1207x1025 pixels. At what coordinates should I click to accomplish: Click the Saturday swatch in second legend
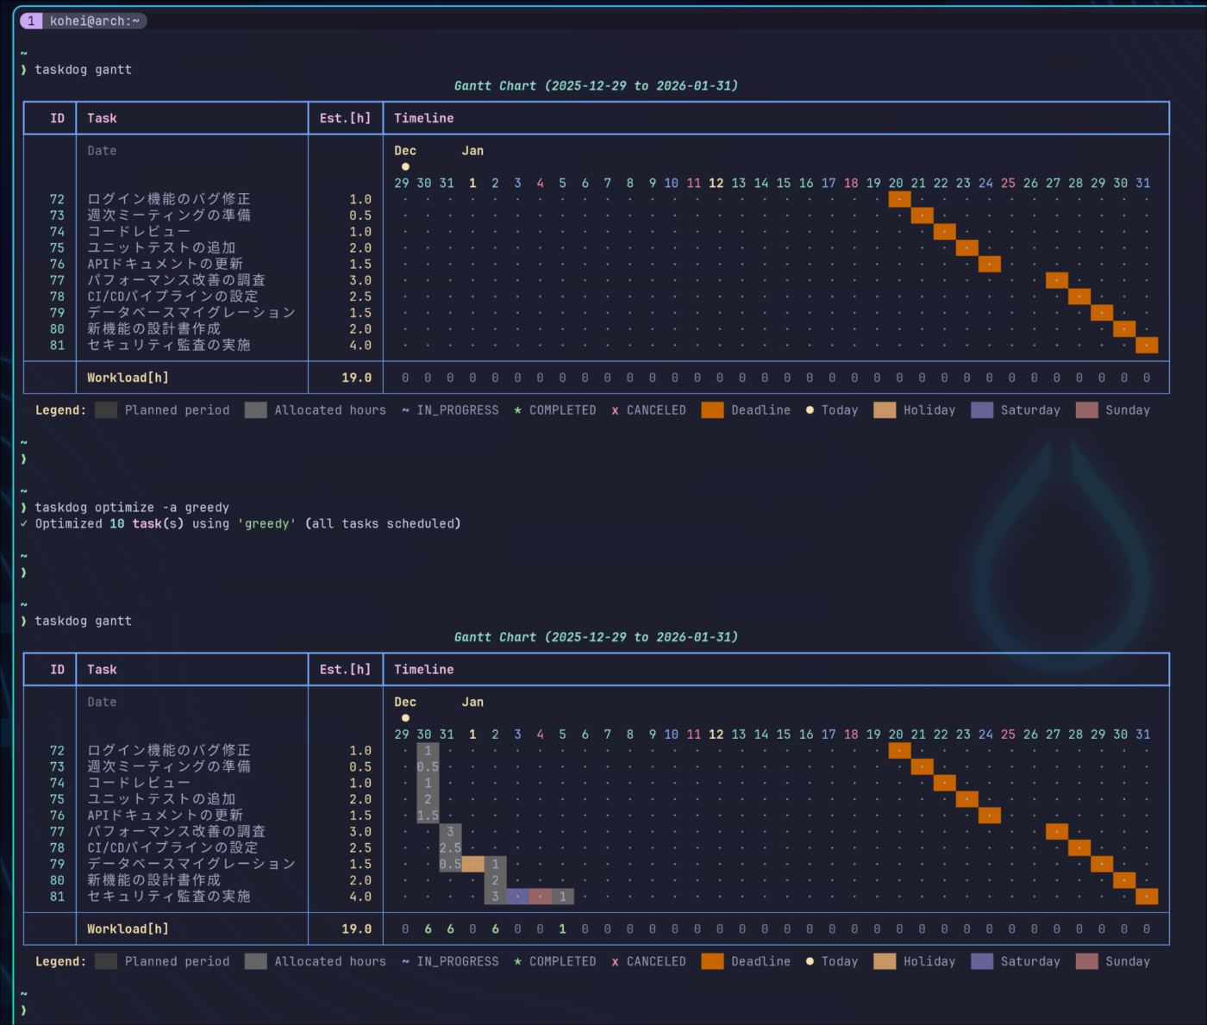pos(982,961)
